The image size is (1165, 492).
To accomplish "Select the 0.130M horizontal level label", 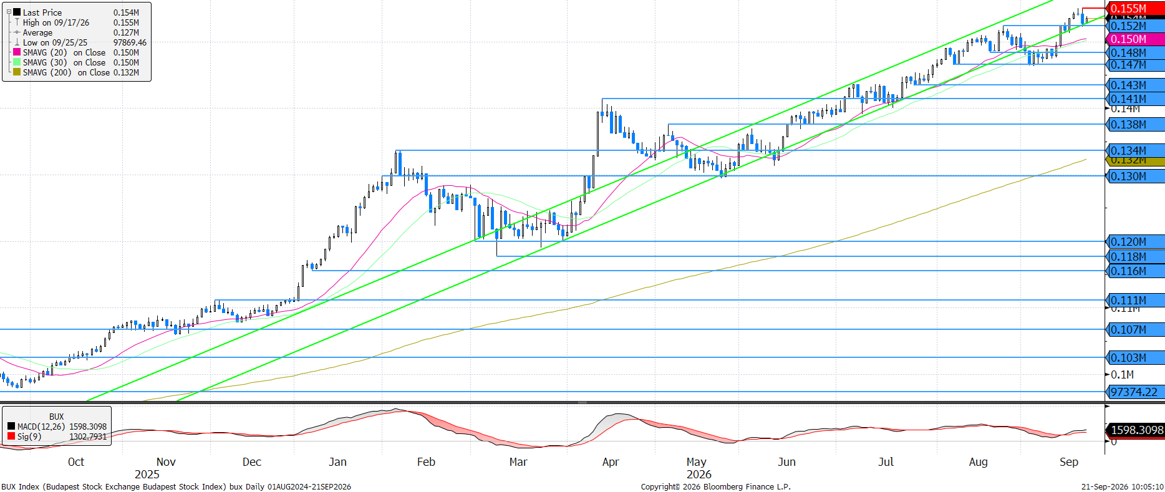I will [x=1136, y=176].
